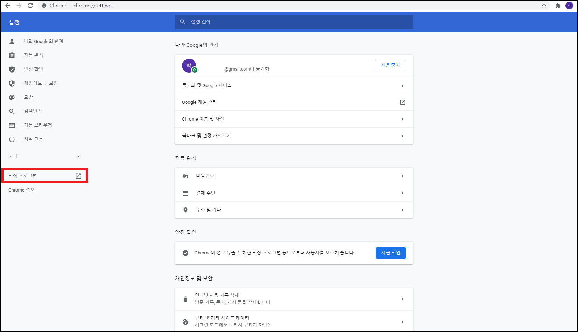Open 동기화 및 Google 서비스 arrow
The width and height of the screenshot is (578, 332).
coord(403,86)
